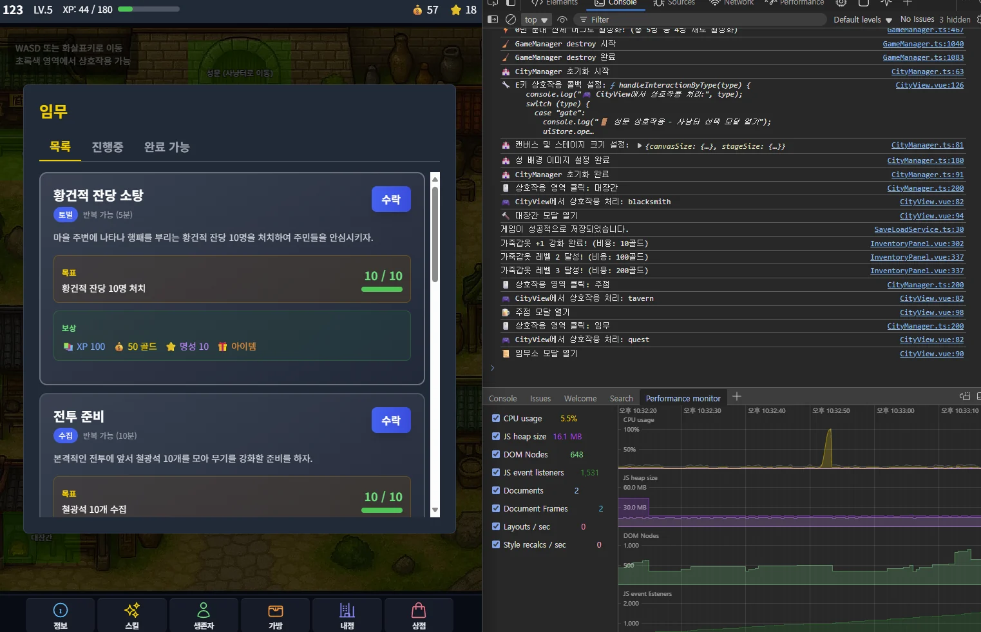Click the 철광석 10개 수집 progress bar
The height and width of the screenshot is (632, 981).
pos(382,510)
